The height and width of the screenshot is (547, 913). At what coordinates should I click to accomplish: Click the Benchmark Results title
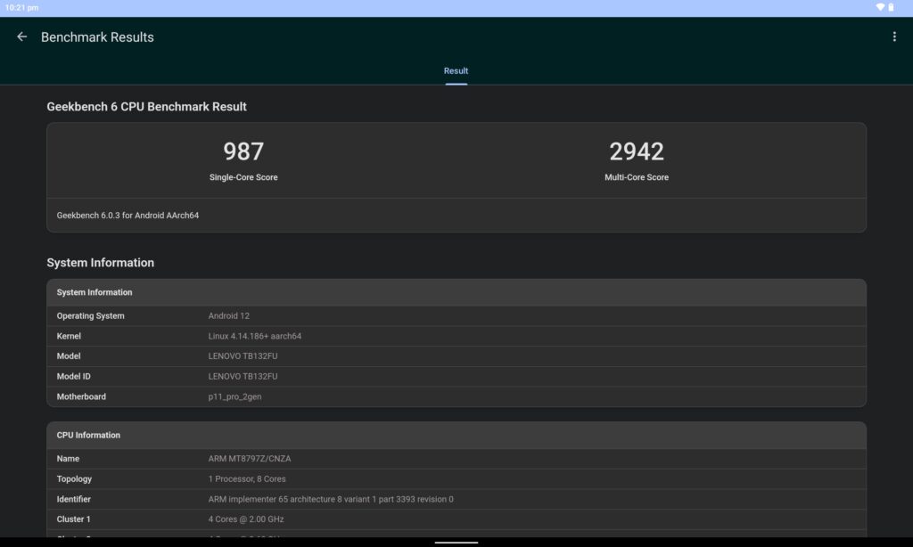(x=97, y=37)
